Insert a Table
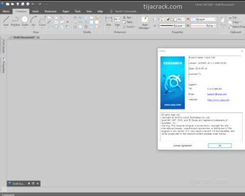This screenshot has height=196, width=245. [127, 22]
